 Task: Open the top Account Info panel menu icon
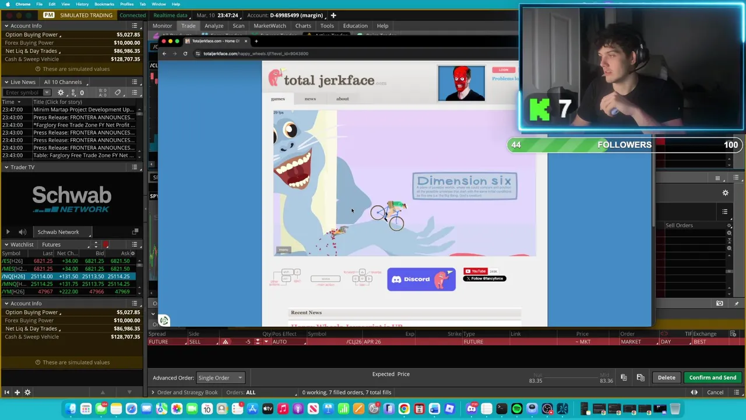pyautogui.click(x=135, y=26)
